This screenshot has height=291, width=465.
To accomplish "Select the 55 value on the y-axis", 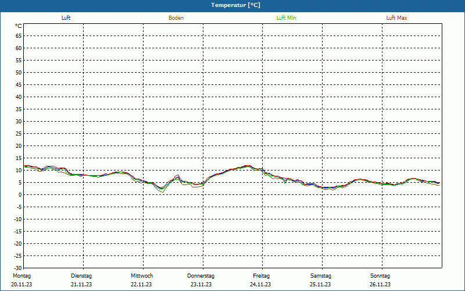I will coord(19,61).
